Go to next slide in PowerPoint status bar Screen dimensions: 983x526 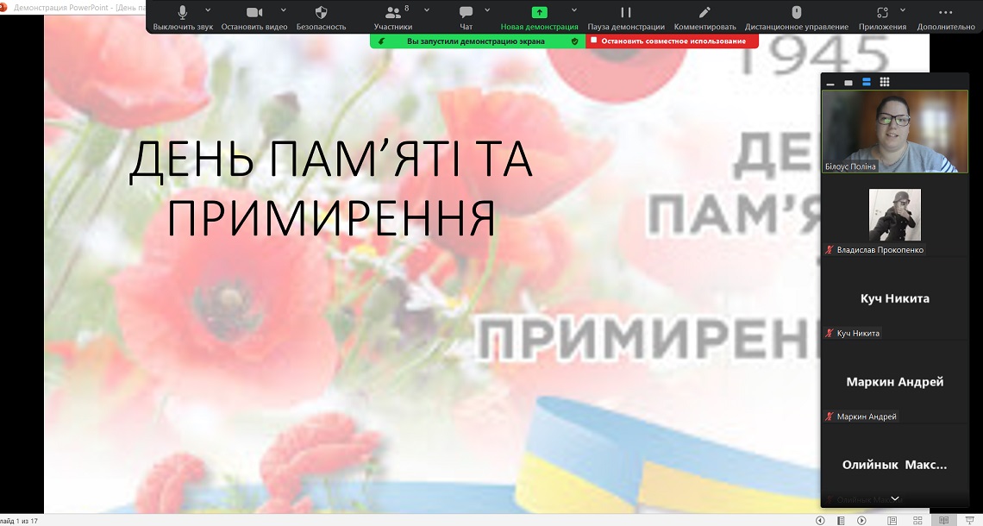pos(862,520)
